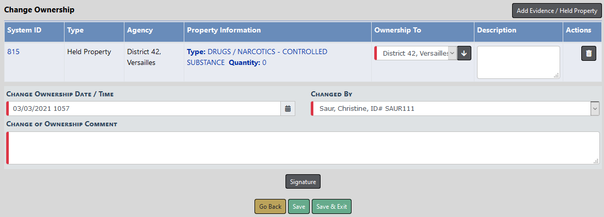604x217 pixels.
Task: Click the System ID column header
Action: [24, 30]
